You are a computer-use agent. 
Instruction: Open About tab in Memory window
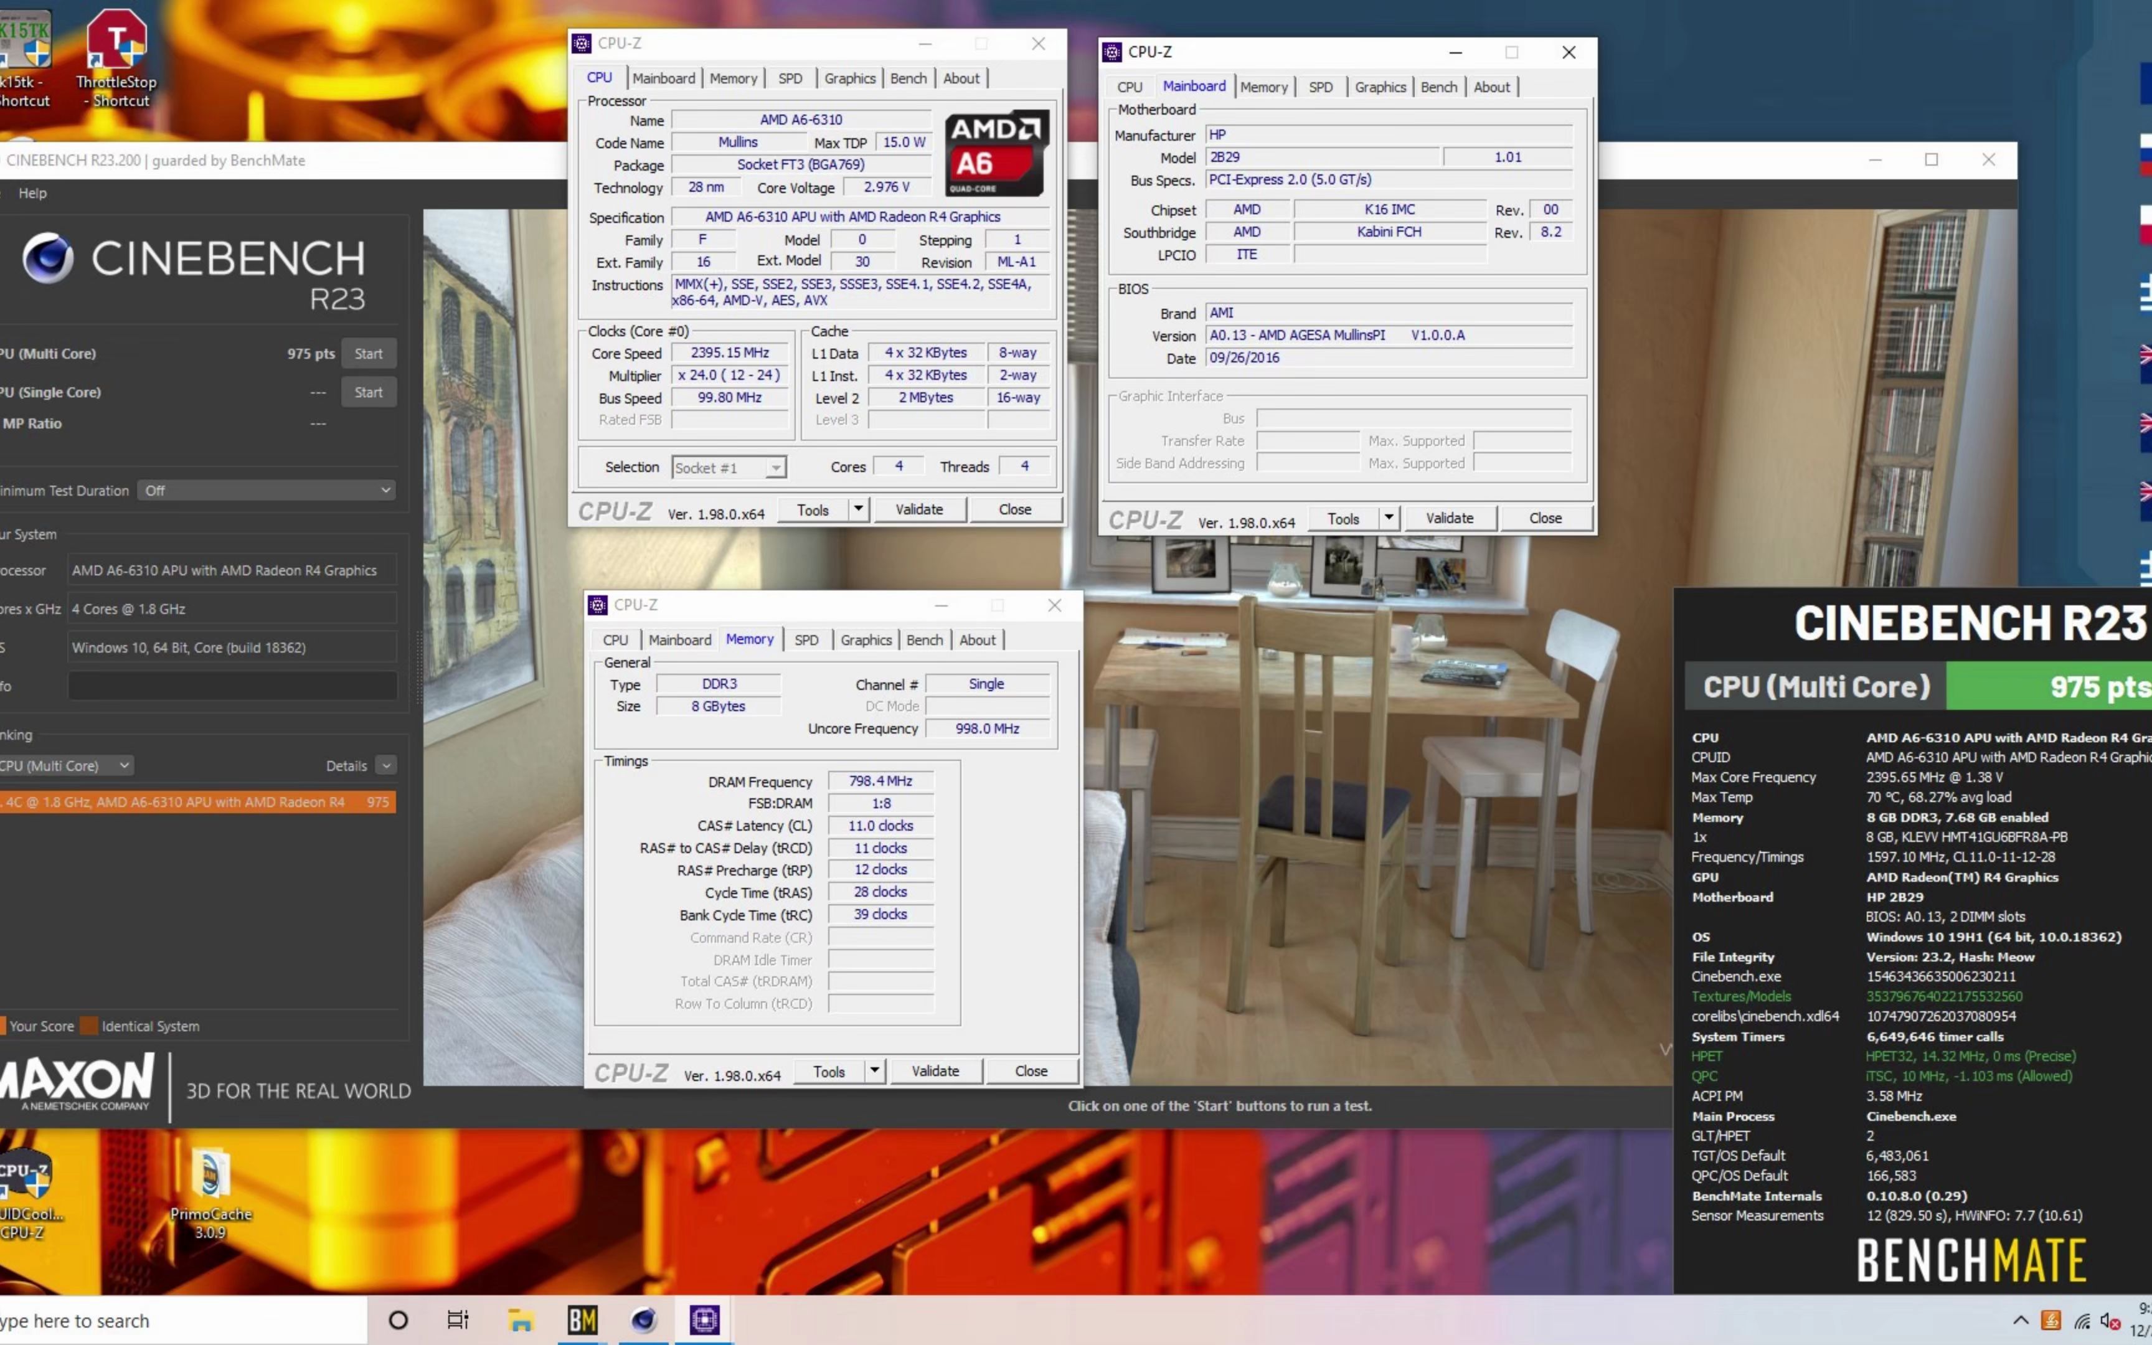pos(977,639)
